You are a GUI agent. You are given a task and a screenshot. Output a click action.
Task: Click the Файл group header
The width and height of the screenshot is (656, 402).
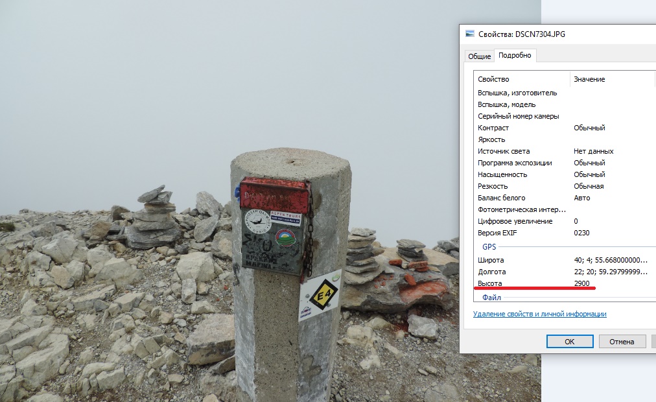tap(491, 297)
